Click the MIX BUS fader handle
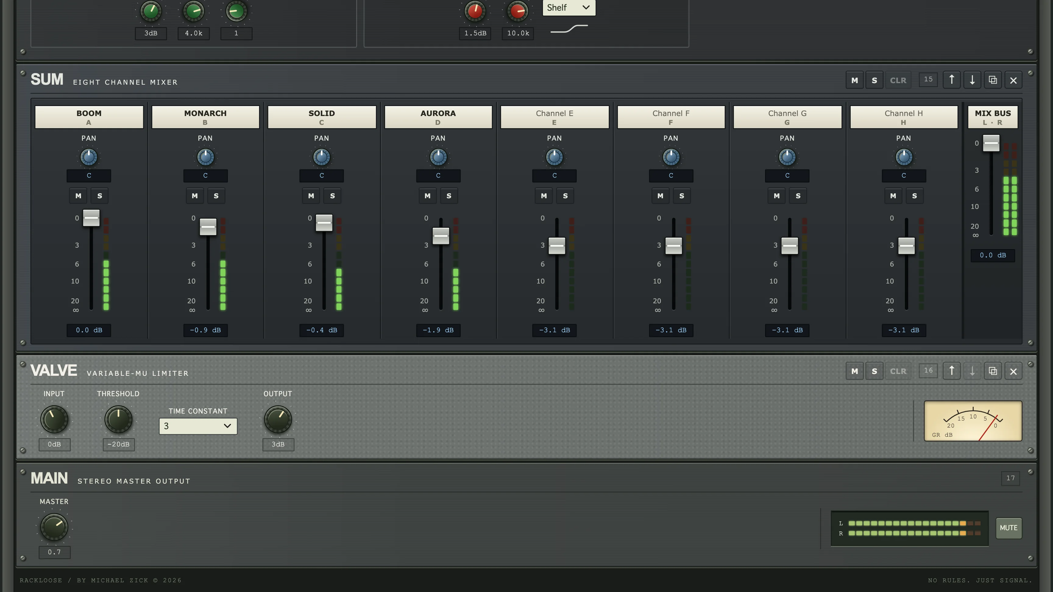Screen dimensions: 1053x592 [991, 143]
